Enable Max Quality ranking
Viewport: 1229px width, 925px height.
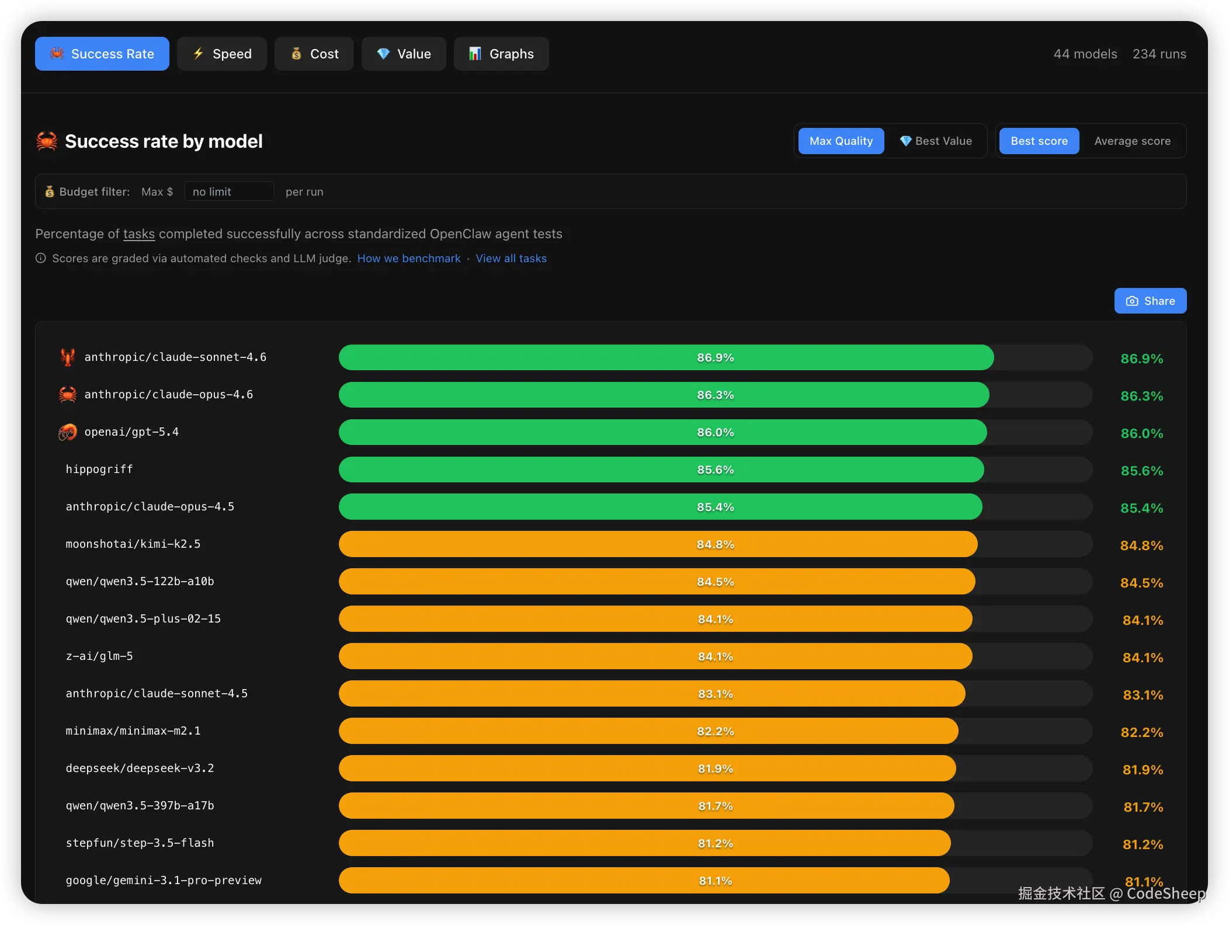click(x=841, y=141)
